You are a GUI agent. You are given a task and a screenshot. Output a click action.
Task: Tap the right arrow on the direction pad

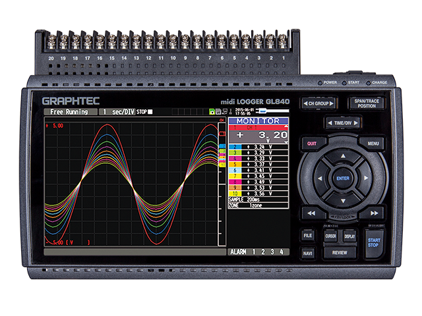pos(366,178)
